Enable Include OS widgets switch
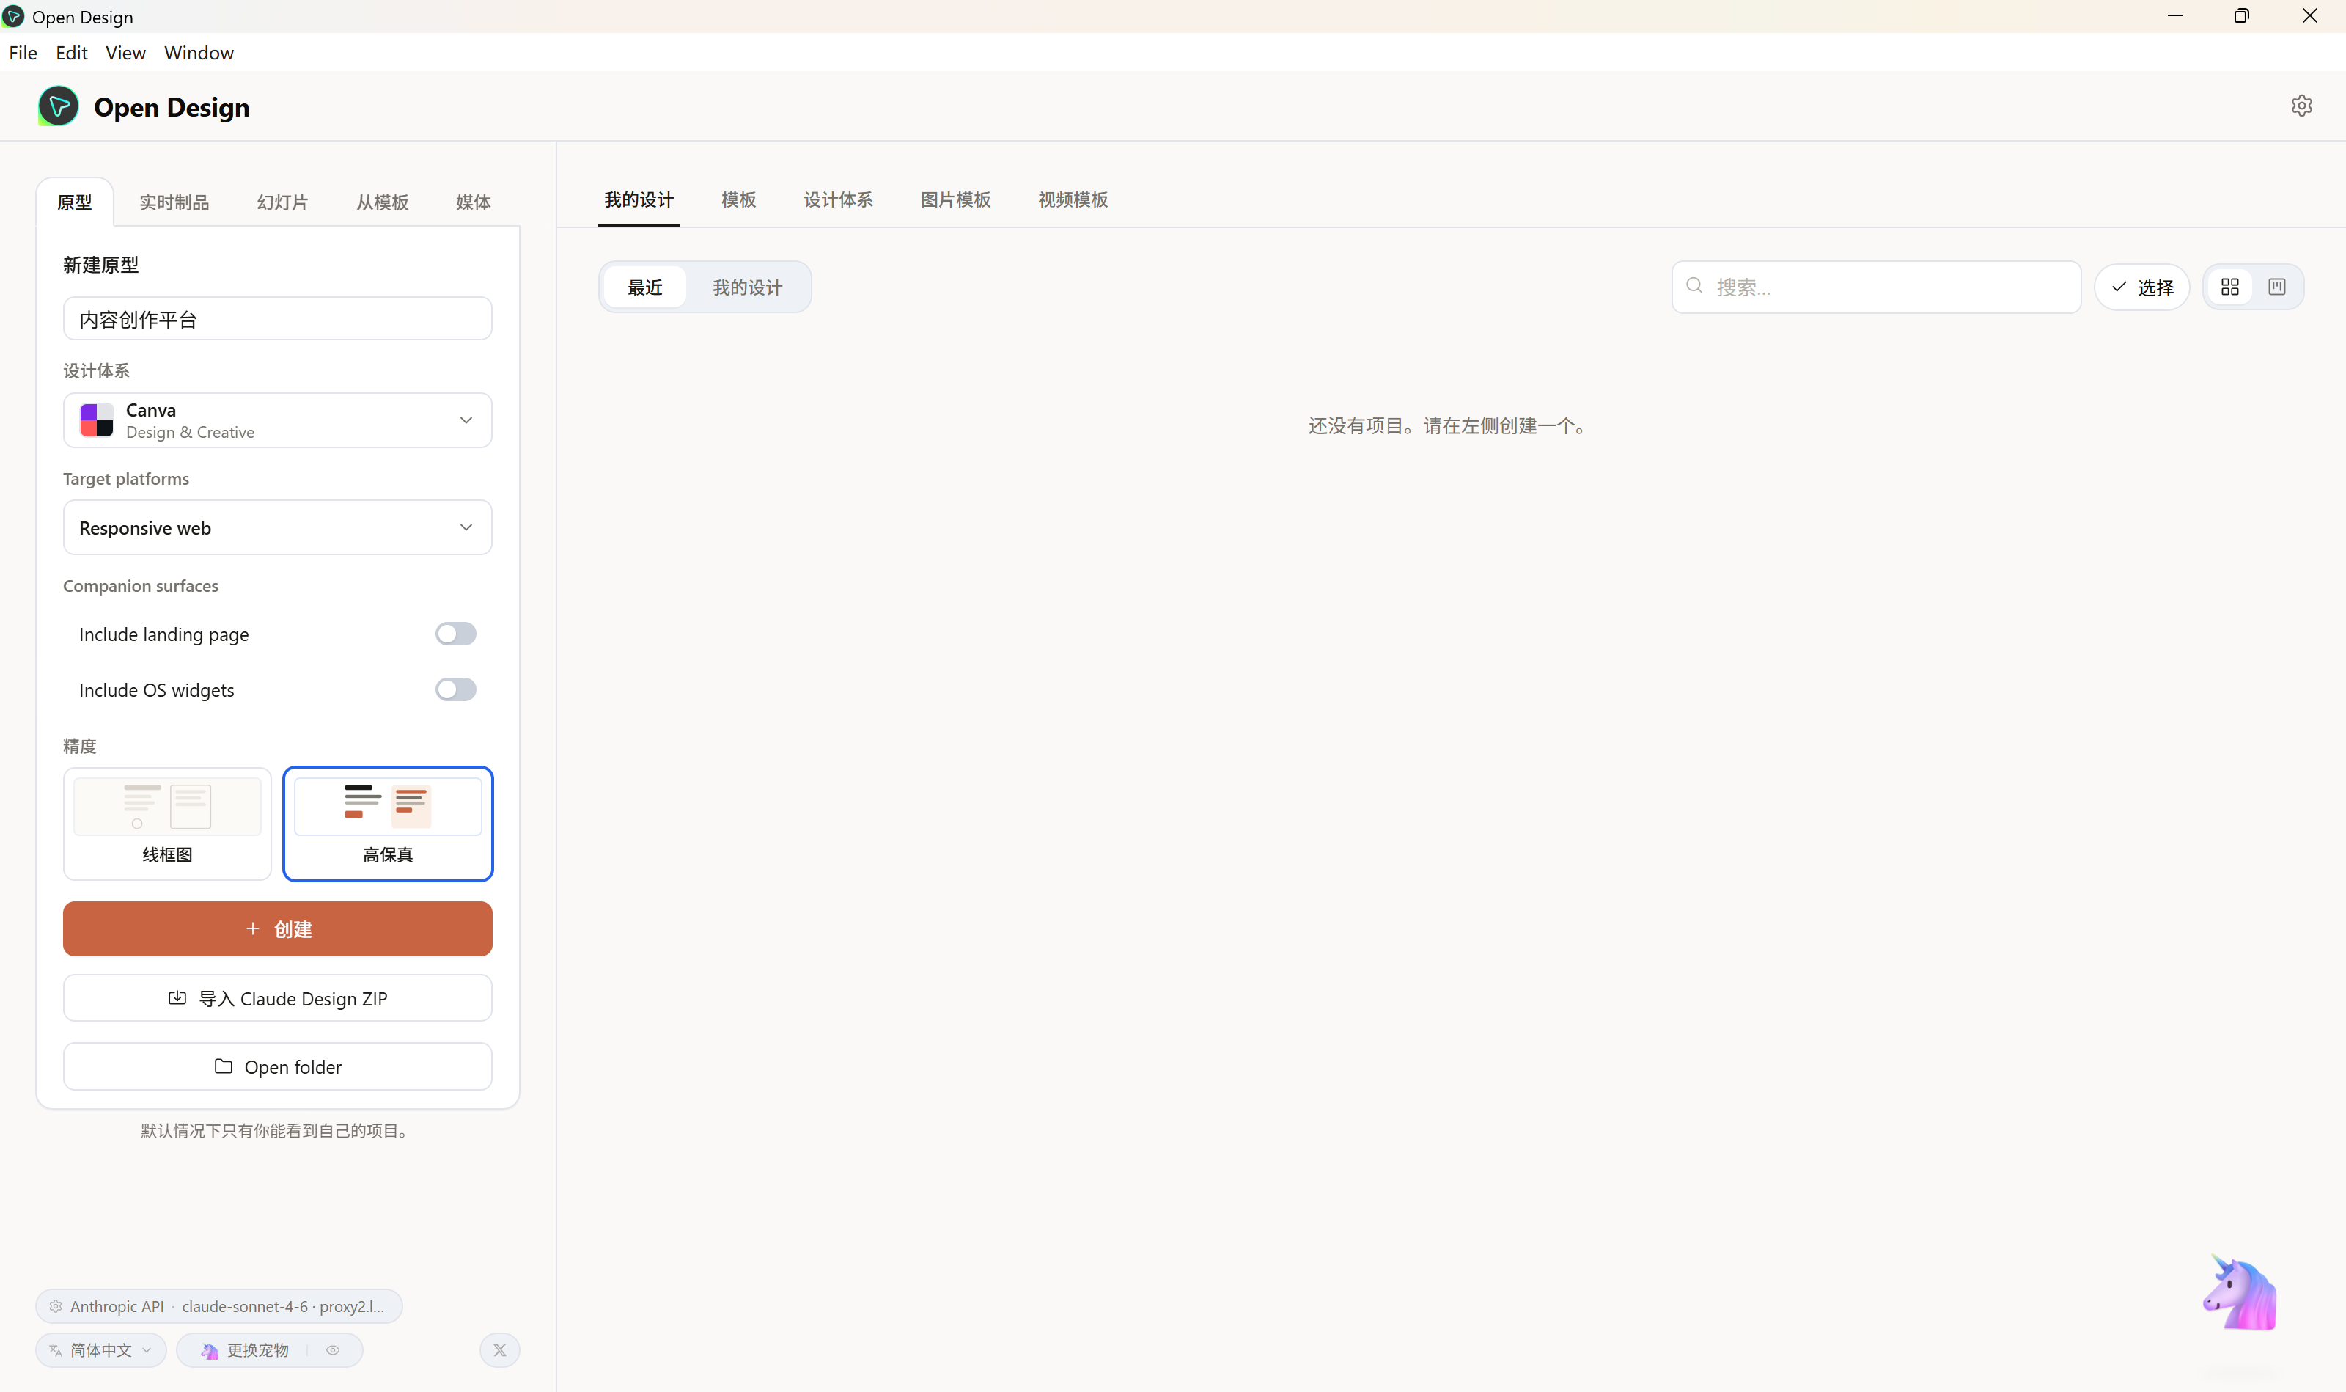This screenshot has height=1392, width=2346. 456,689
